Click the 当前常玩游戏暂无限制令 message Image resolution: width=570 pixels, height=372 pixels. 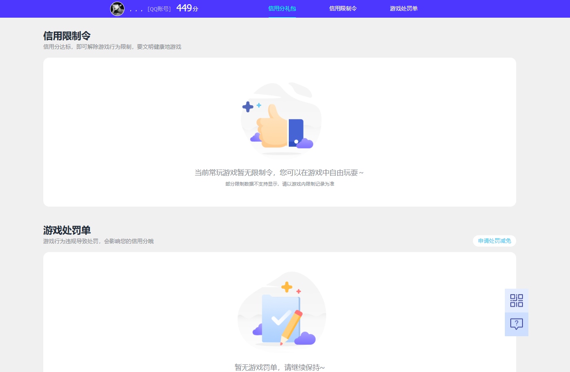(x=280, y=172)
